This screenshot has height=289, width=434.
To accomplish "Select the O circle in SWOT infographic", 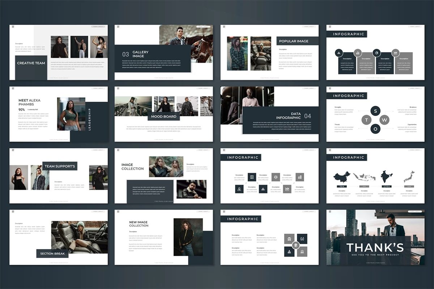I will pyautogui.click(x=375, y=129).
